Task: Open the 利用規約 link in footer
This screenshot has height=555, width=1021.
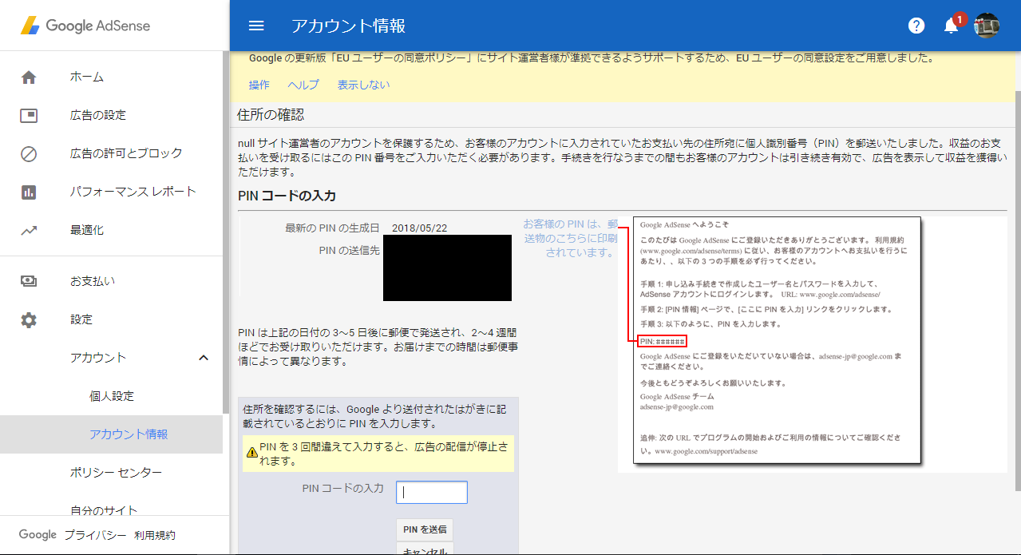Action: tap(155, 535)
